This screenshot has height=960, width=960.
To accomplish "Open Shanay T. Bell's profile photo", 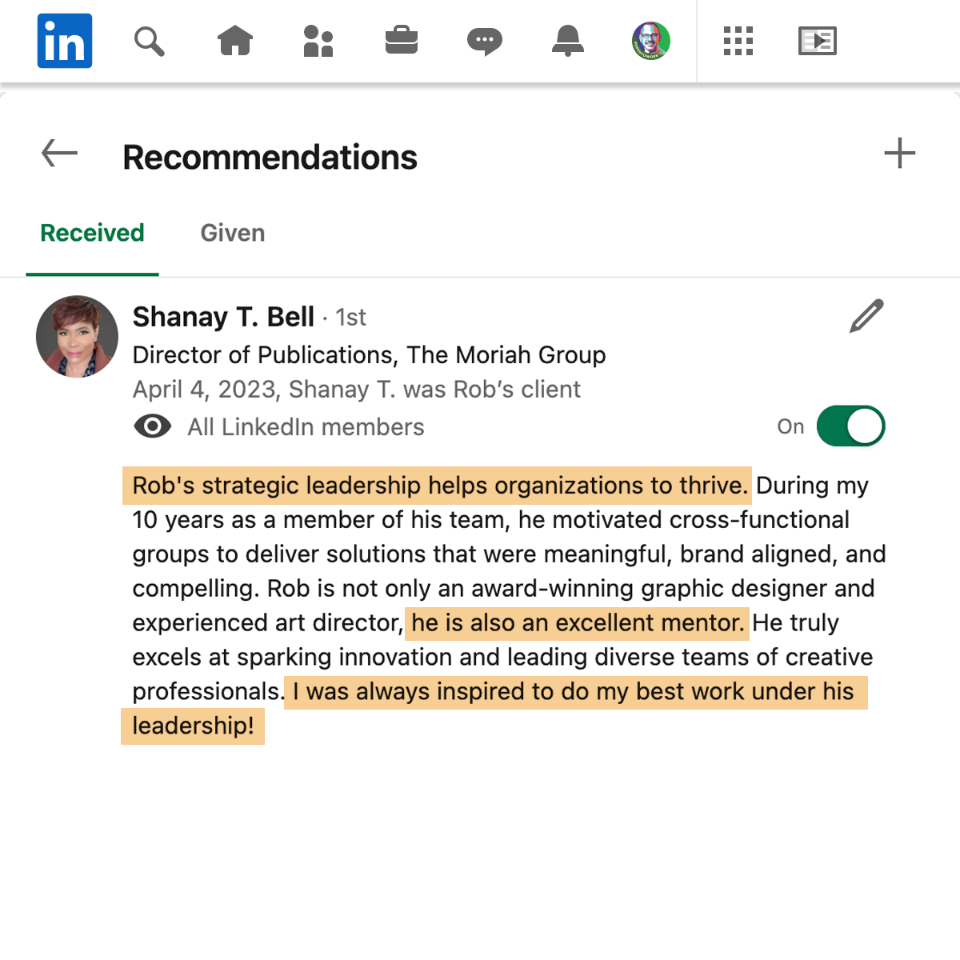I will click(78, 337).
